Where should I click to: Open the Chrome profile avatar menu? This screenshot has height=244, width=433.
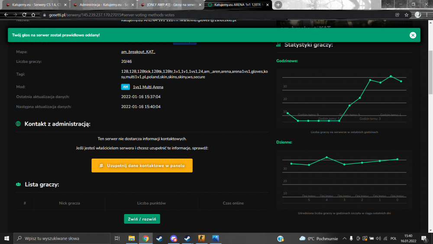[417, 15]
